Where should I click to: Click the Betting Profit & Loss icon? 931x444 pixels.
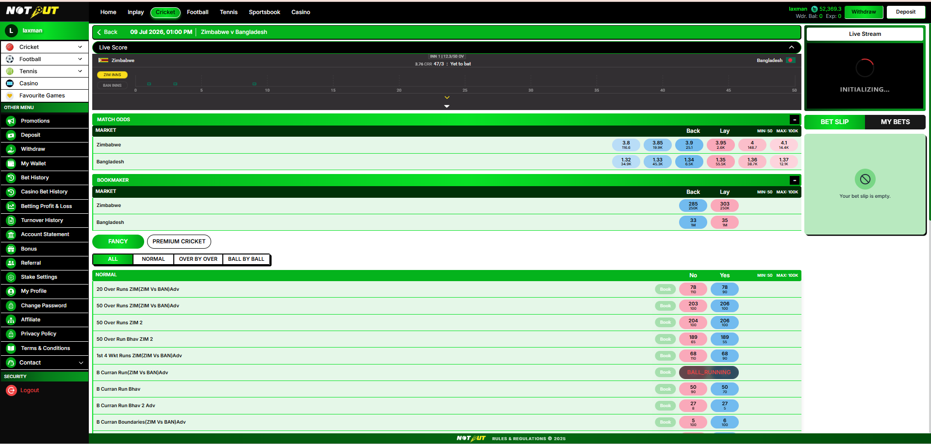coord(11,206)
